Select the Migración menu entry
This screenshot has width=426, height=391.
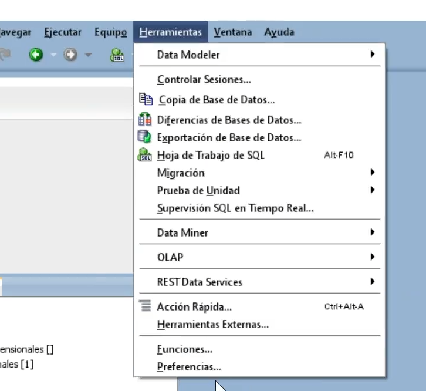click(x=259, y=173)
